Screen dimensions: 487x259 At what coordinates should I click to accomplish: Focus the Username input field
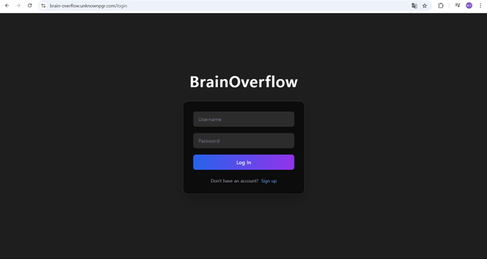(243, 119)
